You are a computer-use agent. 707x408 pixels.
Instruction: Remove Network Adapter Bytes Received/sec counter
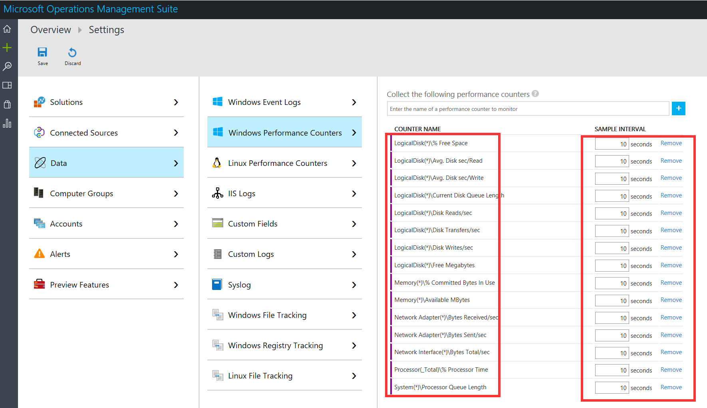(671, 317)
